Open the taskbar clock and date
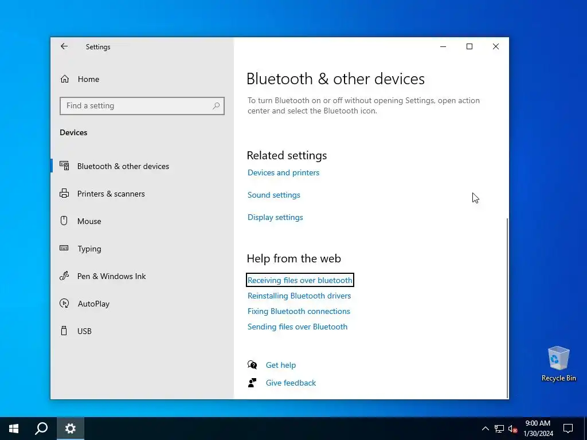 click(x=538, y=429)
